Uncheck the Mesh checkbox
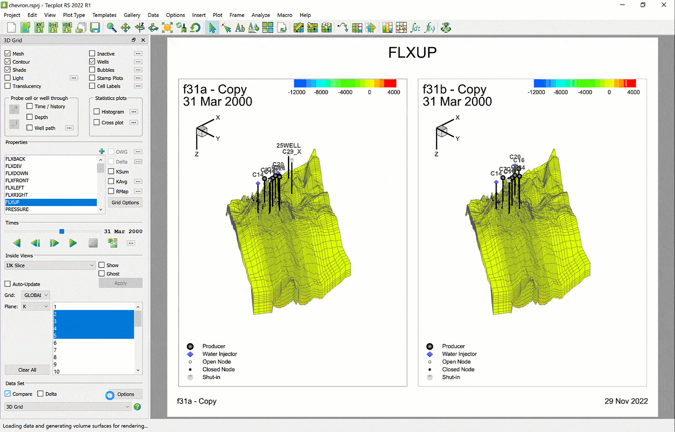The width and height of the screenshot is (675, 432). click(x=8, y=54)
